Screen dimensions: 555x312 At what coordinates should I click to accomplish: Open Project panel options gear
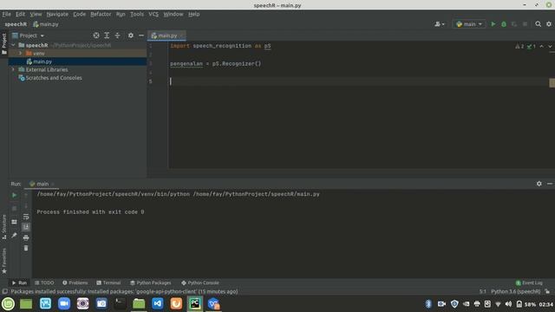coord(131,36)
